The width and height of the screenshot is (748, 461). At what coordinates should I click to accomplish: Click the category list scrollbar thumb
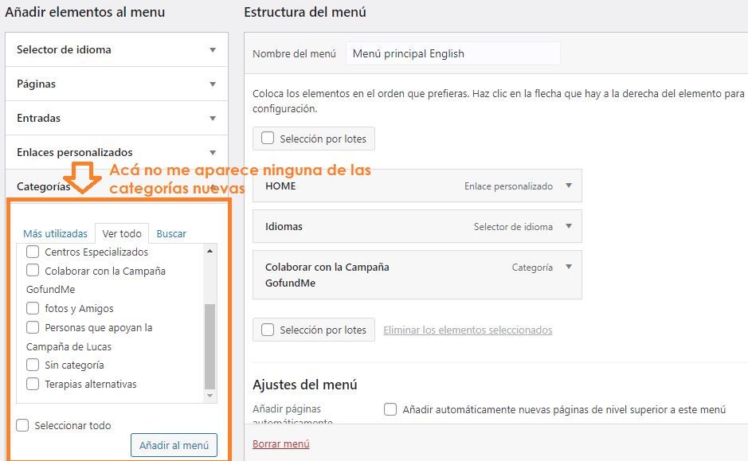coord(210,346)
